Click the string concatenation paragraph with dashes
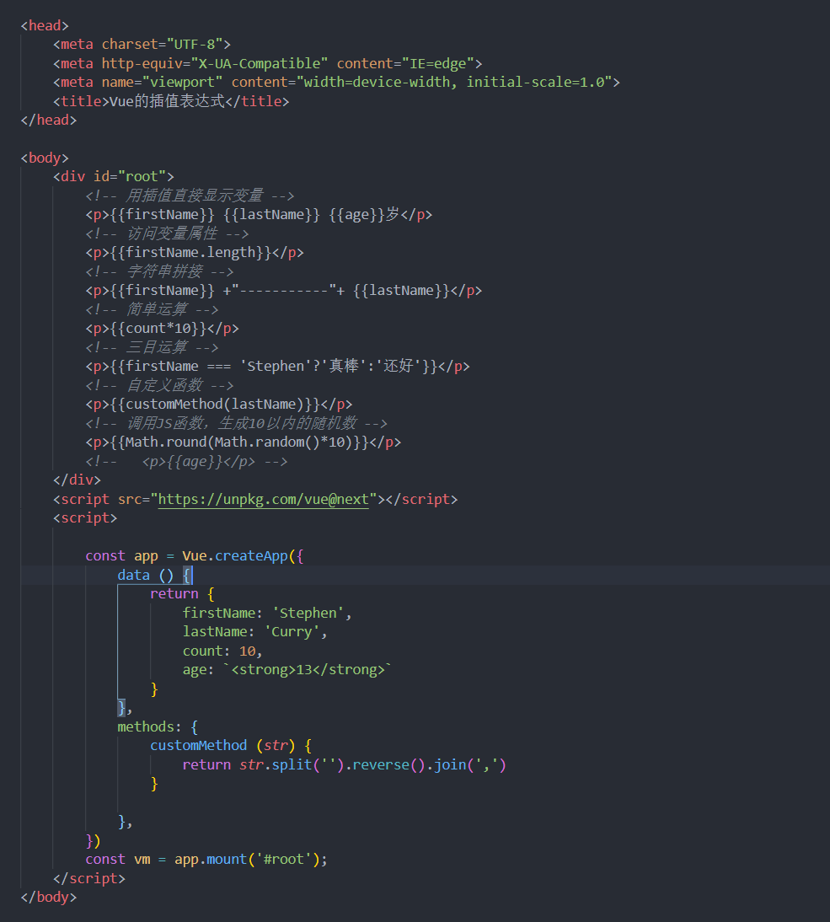830x922 pixels. pos(283,291)
